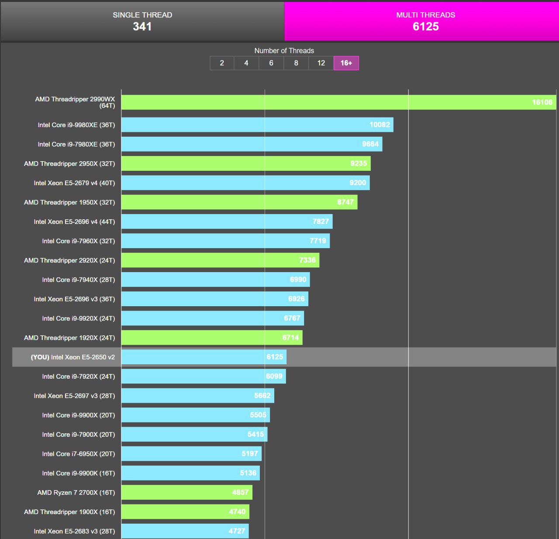Screen dimensions: 559x539
Task: Click the 9664 score bar
Action: 252,144
